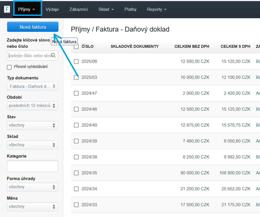Choose a Forma úhrady option
Viewport: 260px width, 217px height.
(32, 187)
